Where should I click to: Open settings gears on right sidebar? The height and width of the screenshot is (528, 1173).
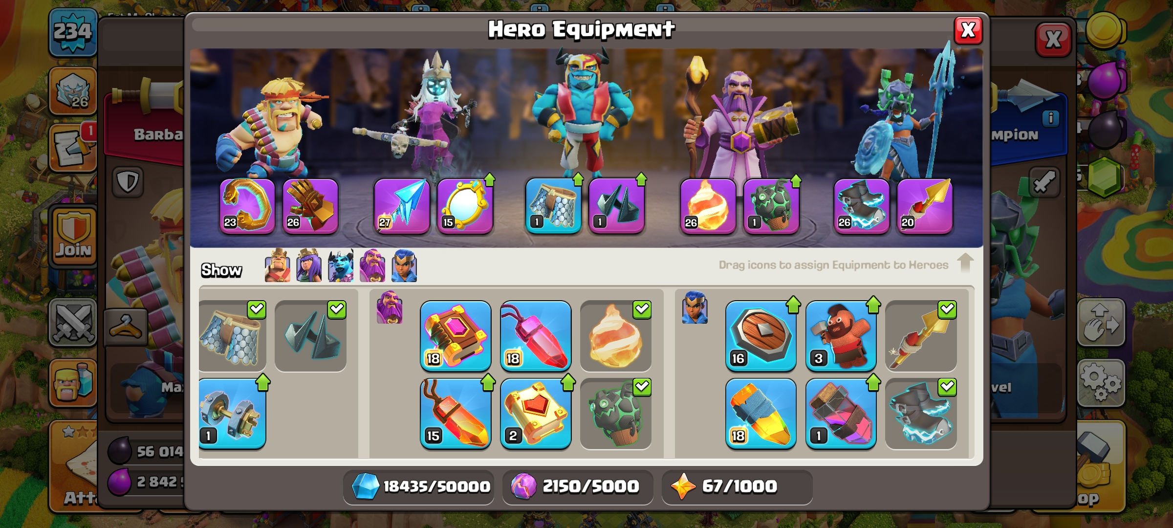[x=1101, y=383]
